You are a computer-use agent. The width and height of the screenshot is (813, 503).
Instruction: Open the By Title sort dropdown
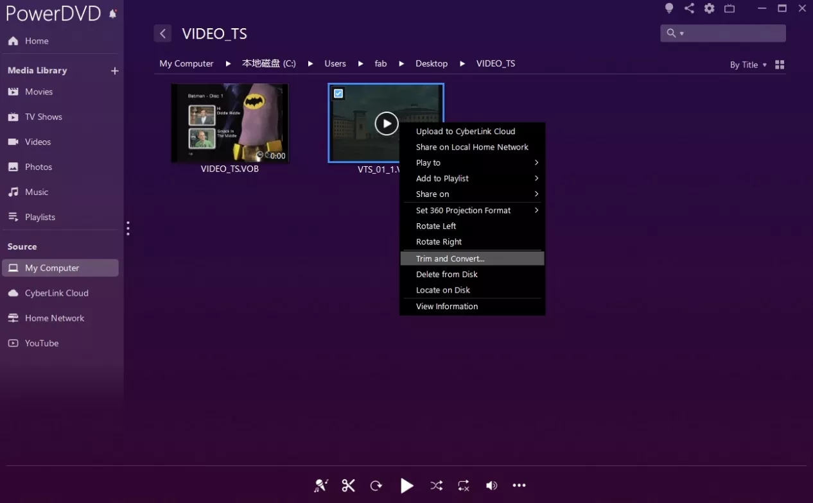click(x=748, y=65)
